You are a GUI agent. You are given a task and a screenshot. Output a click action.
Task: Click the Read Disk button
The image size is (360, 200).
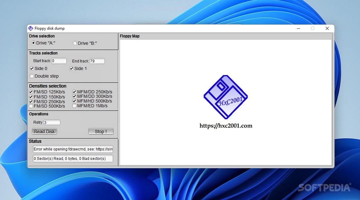44,132
